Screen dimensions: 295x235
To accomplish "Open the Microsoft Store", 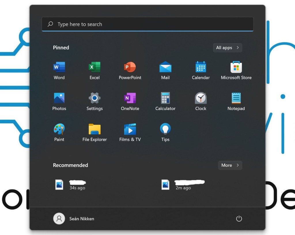I will [x=236, y=69].
